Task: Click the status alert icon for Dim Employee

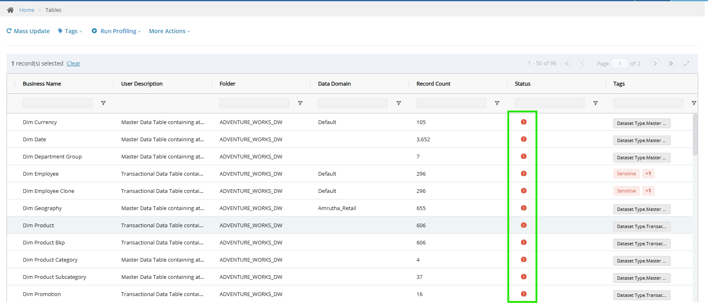Action: coord(524,174)
